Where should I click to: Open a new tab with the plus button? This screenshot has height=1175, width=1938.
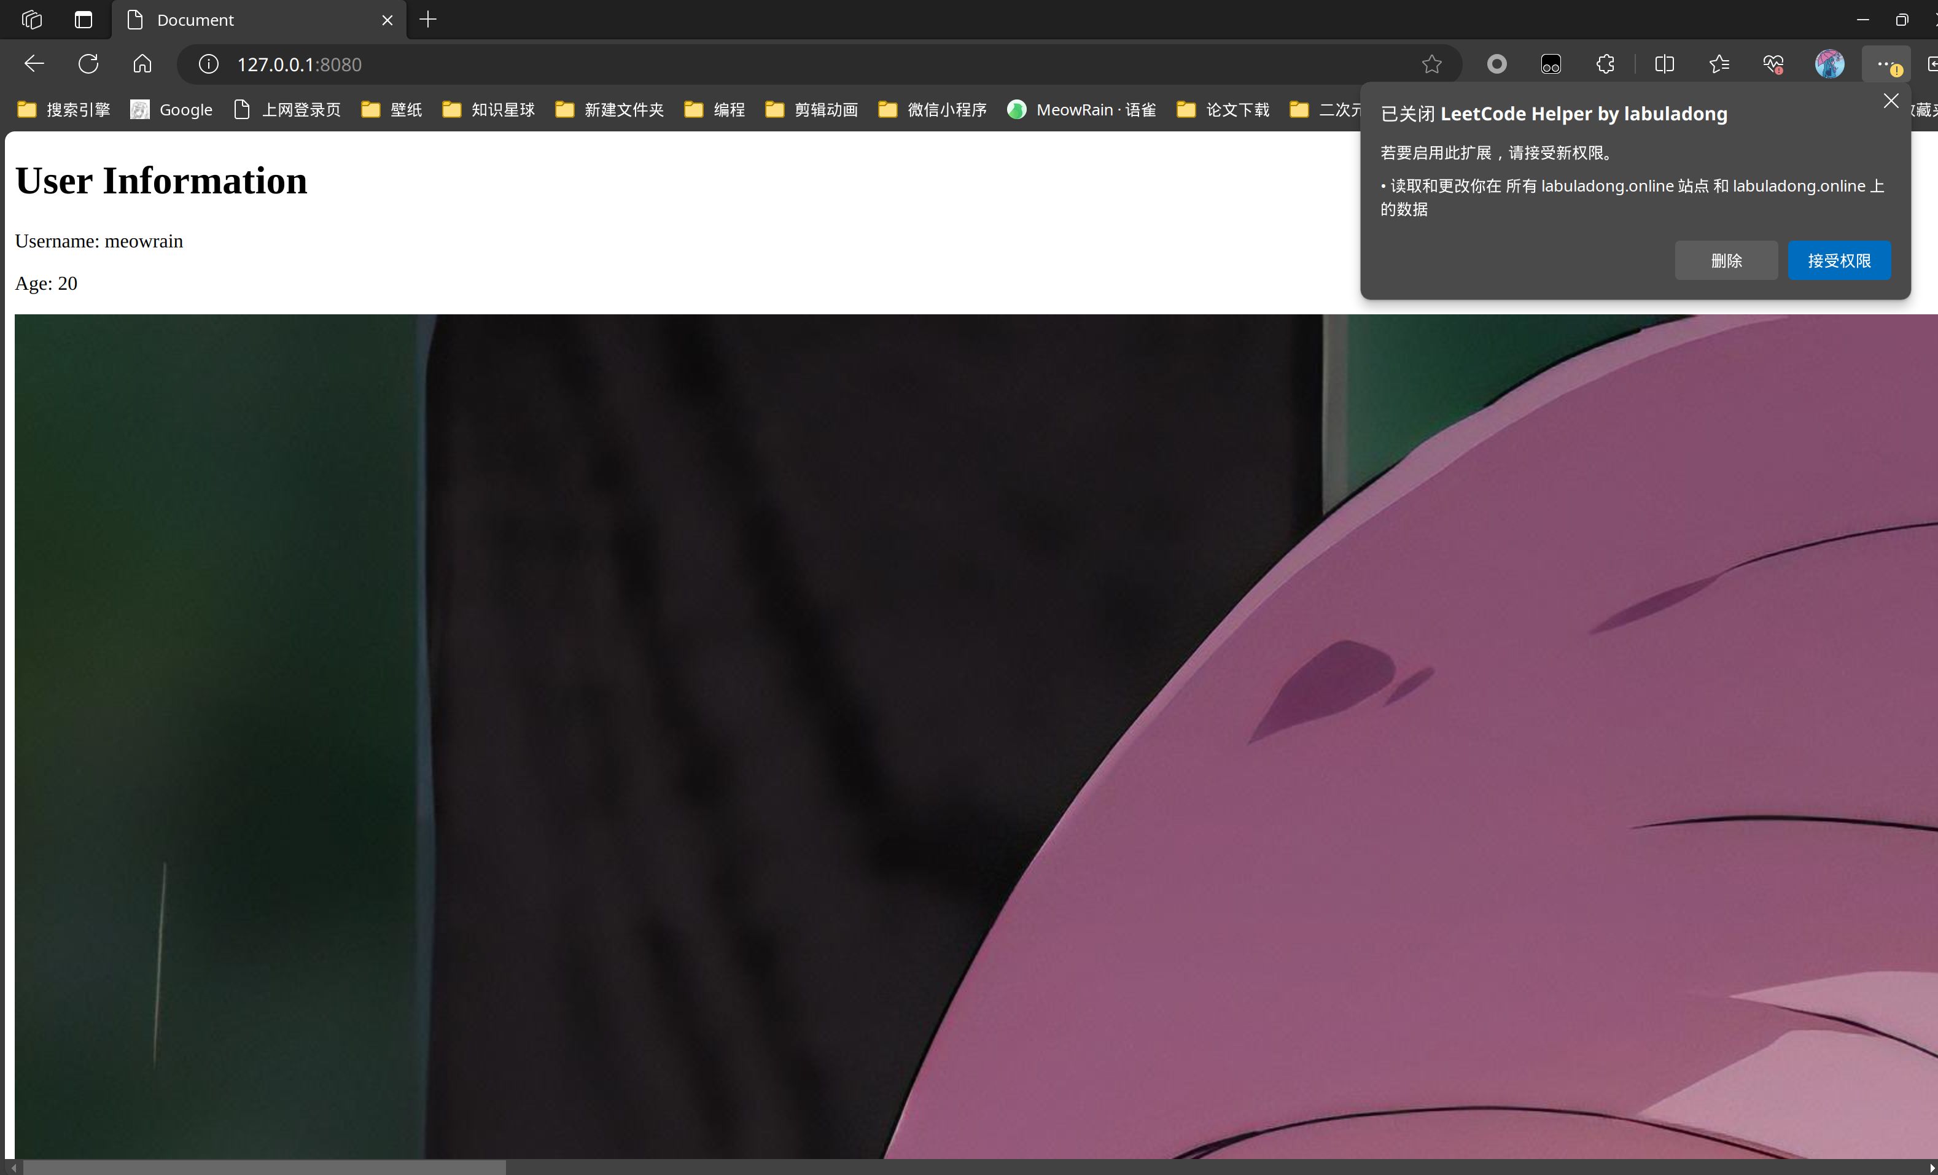(428, 20)
